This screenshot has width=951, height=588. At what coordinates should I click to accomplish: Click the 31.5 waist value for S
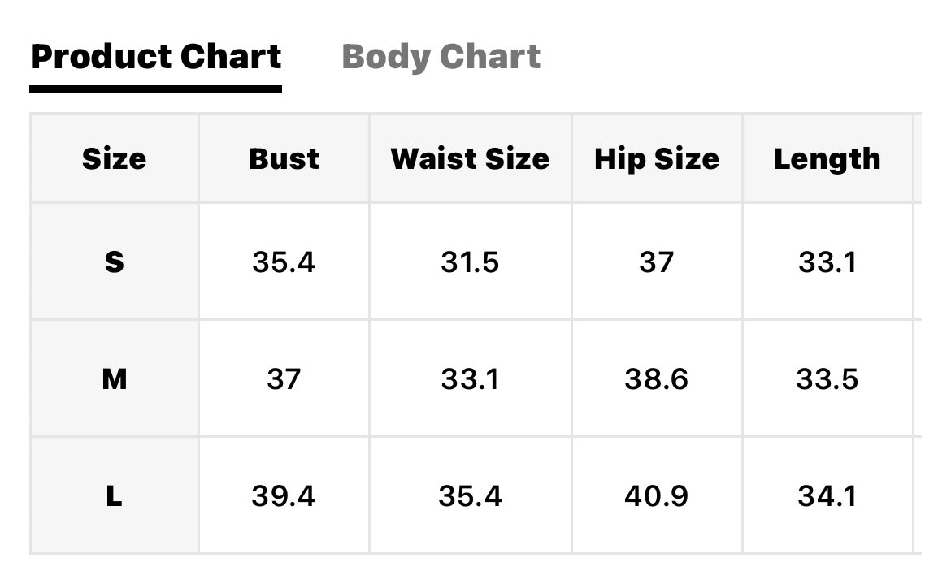coord(470,262)
